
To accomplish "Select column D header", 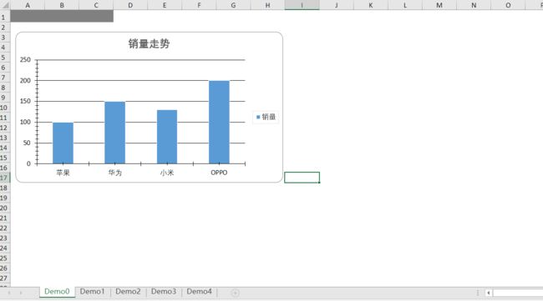I will [x=130, y=5].
